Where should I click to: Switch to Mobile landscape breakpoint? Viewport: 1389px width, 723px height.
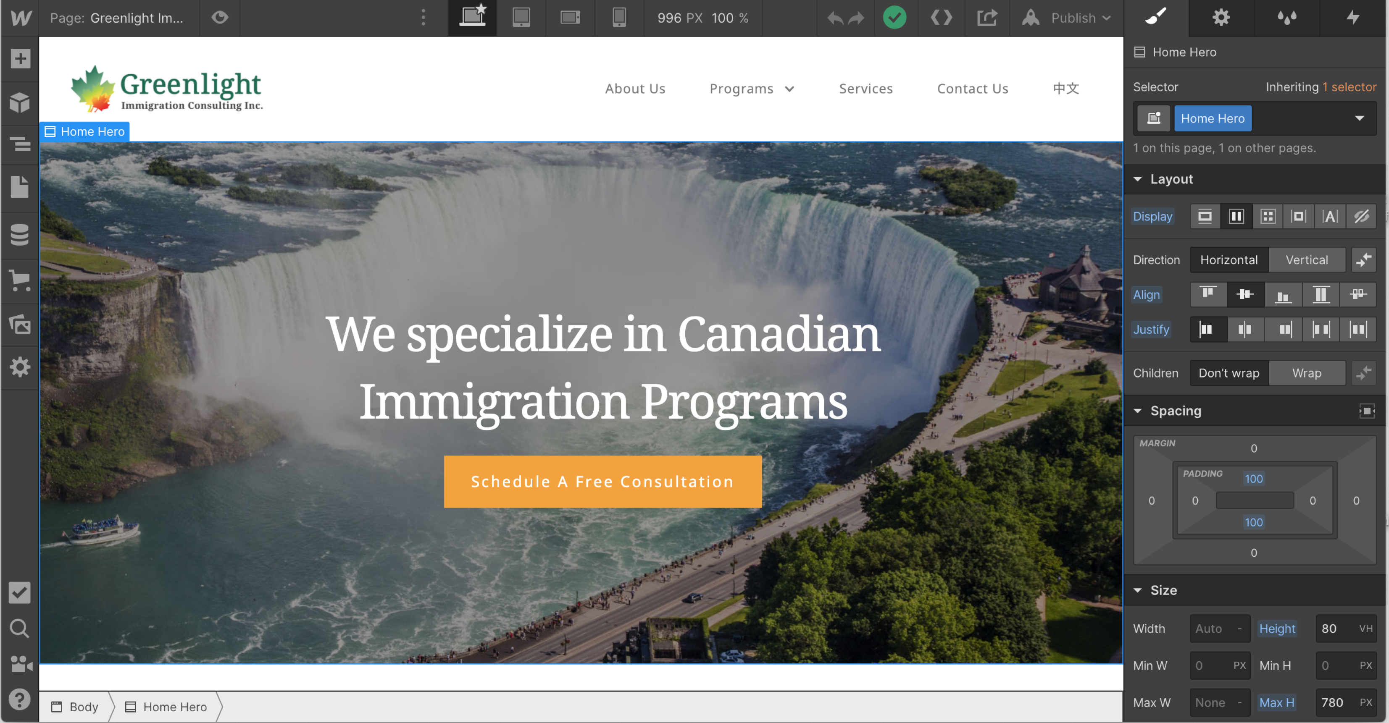570,18
